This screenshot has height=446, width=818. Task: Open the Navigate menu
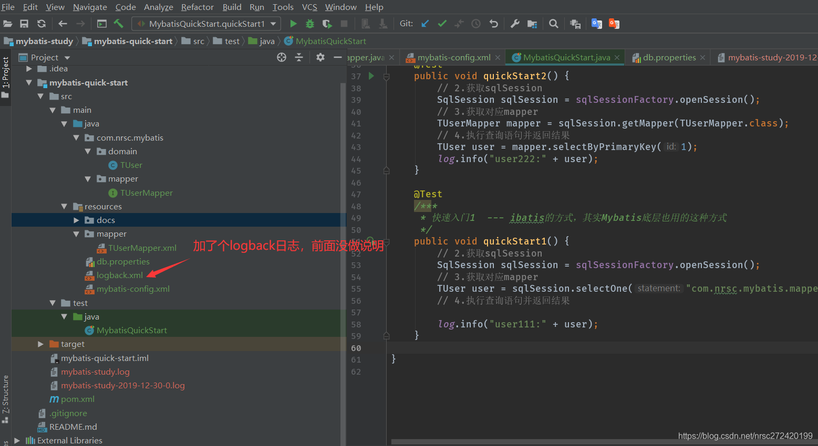tap(90, 7)
